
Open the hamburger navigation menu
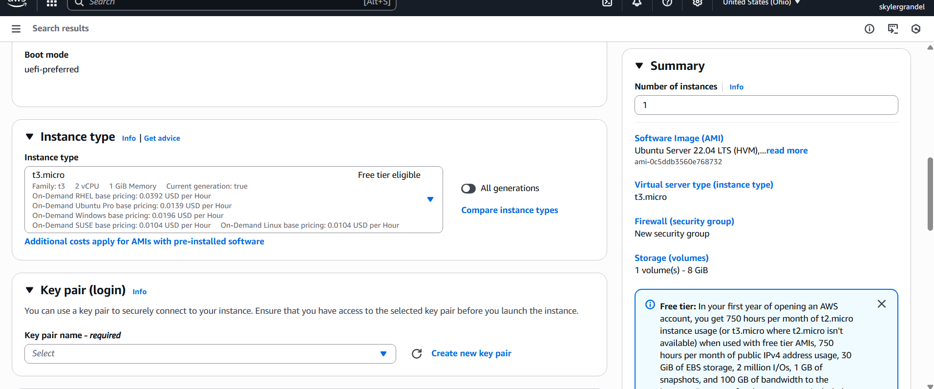16,29
